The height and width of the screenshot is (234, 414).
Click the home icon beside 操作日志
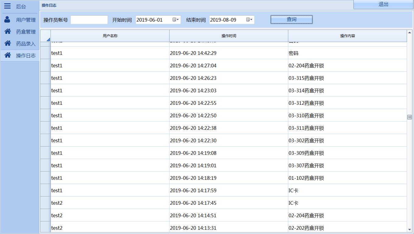pos(8,55)
